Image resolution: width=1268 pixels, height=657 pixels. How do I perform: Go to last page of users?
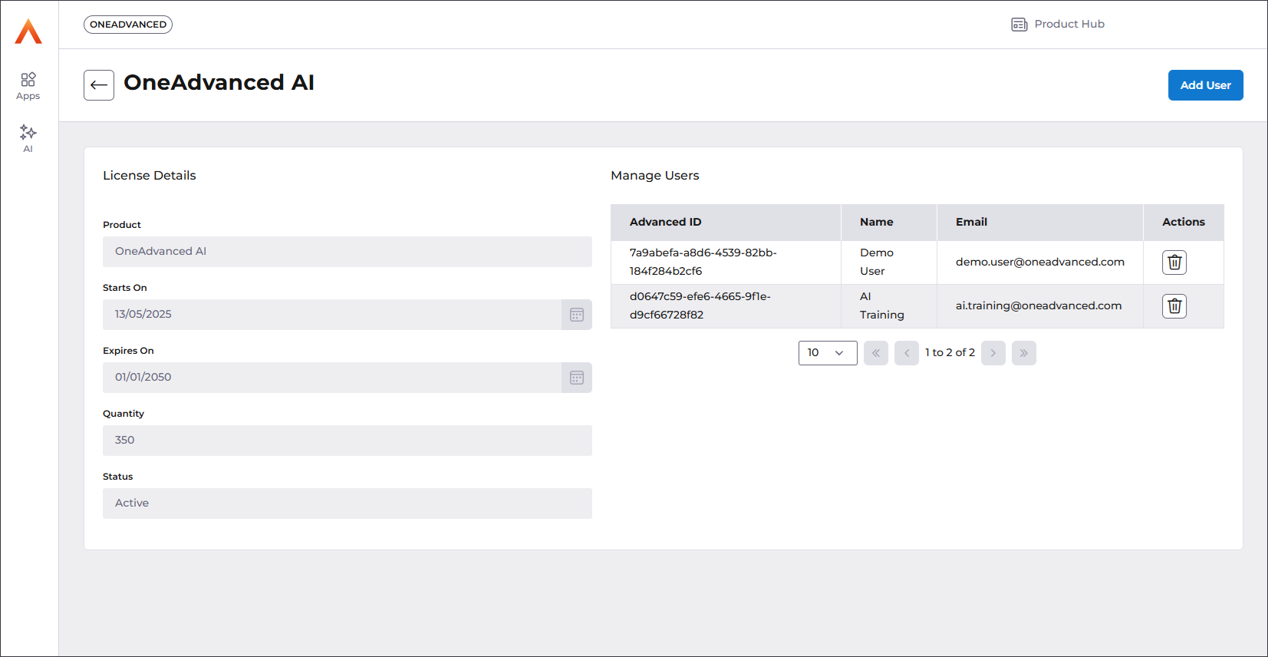click(1024, 353)
